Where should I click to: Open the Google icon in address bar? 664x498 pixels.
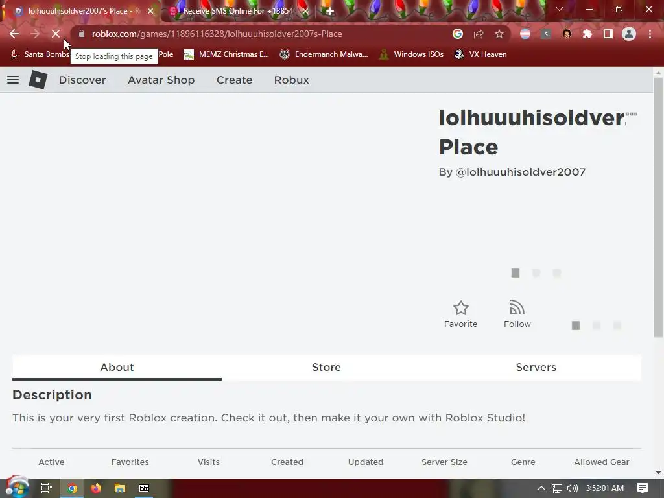(458, 34)
